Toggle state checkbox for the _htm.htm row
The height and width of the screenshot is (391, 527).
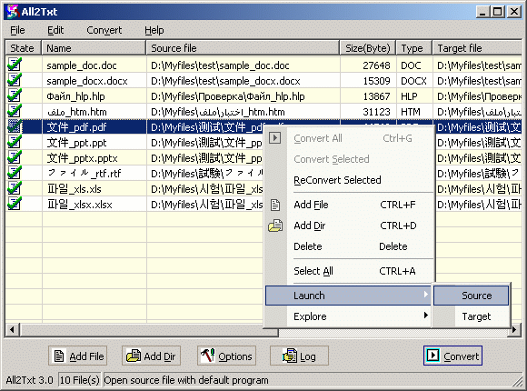15,111
